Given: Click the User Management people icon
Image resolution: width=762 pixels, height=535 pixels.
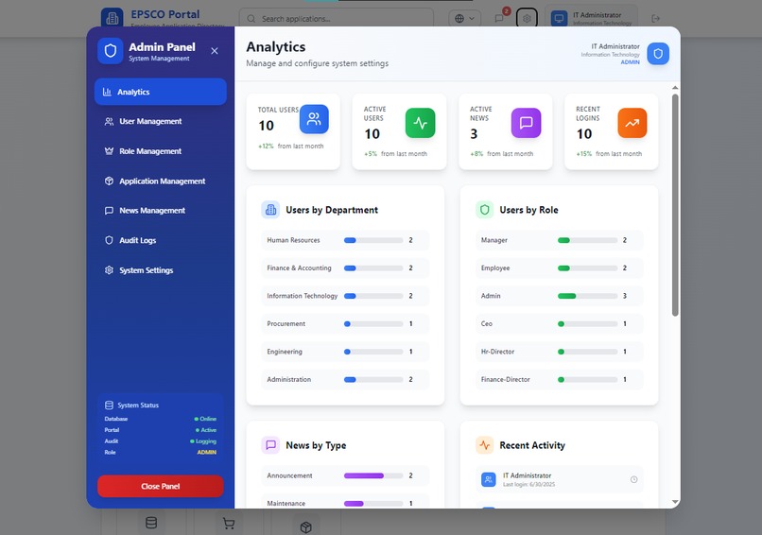Looking at the screenshot, I should pyautogui.click(x=109, y=122).
